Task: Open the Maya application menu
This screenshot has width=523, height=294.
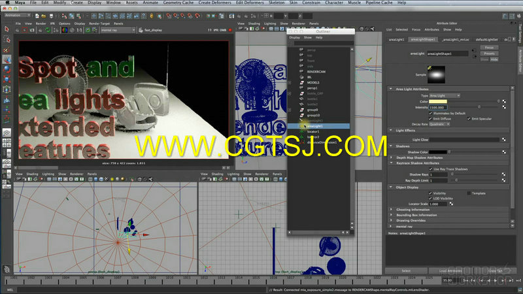Action: pyautogui.click(x=20, y=3)
